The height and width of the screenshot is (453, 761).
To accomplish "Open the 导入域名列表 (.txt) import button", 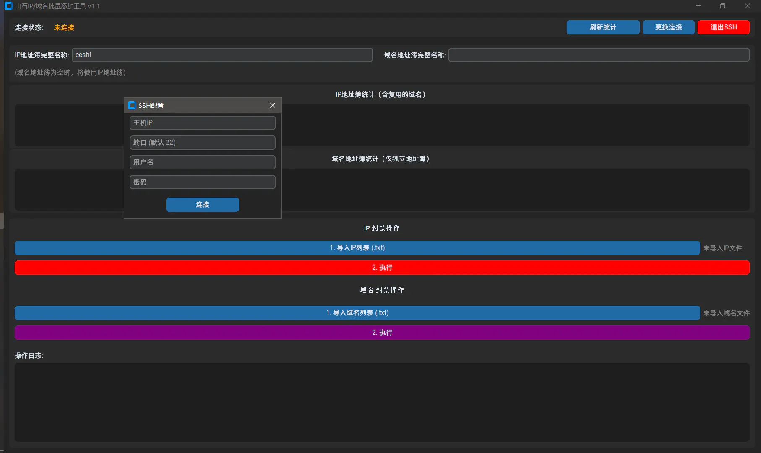I will 357,313.
